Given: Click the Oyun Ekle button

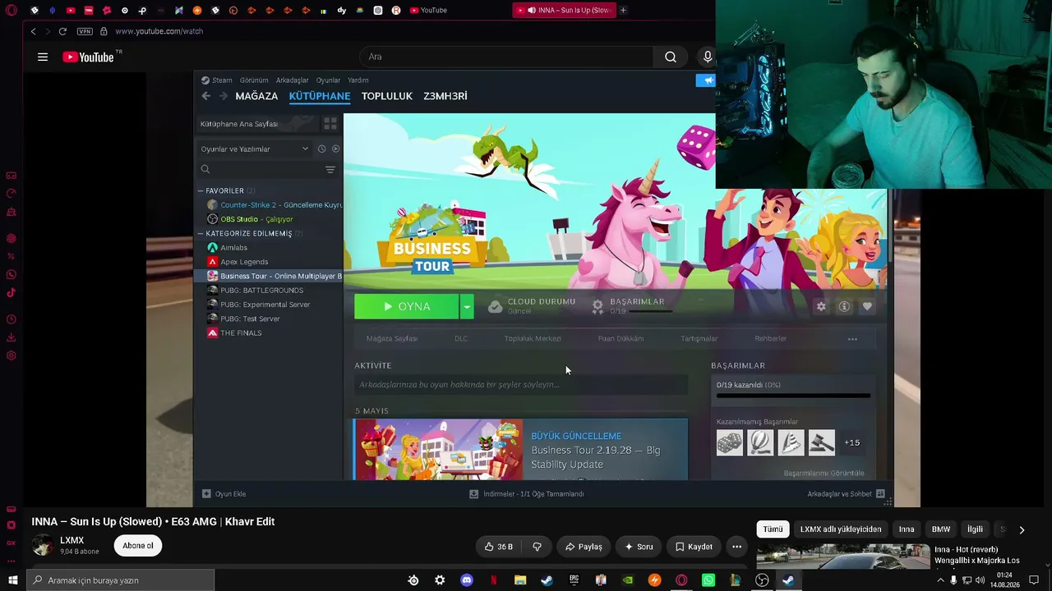Looking at the screenshot, I should (224, 494).
